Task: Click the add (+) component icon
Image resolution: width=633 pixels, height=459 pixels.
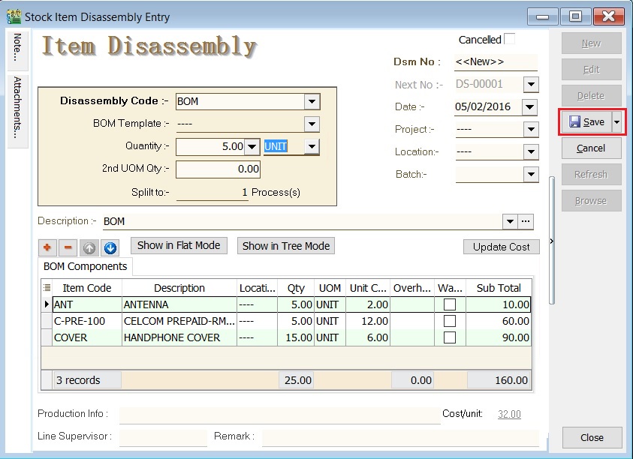Action: pos(47,247)
